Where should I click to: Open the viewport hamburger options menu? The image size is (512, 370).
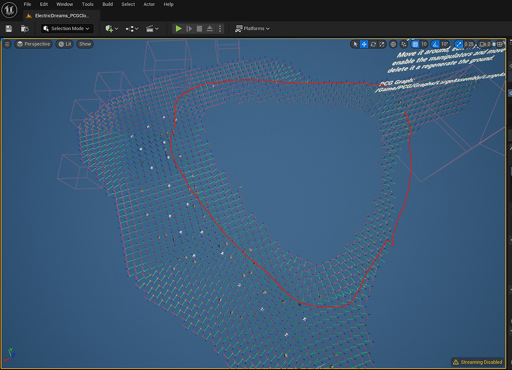pyautogui.click(x=7, y=44)
